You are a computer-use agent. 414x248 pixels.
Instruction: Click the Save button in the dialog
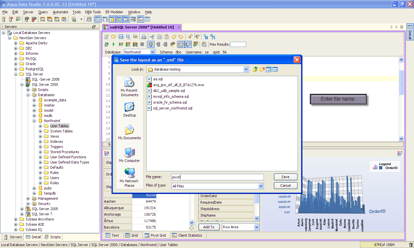pyautogui.click(x=285, y=177)
